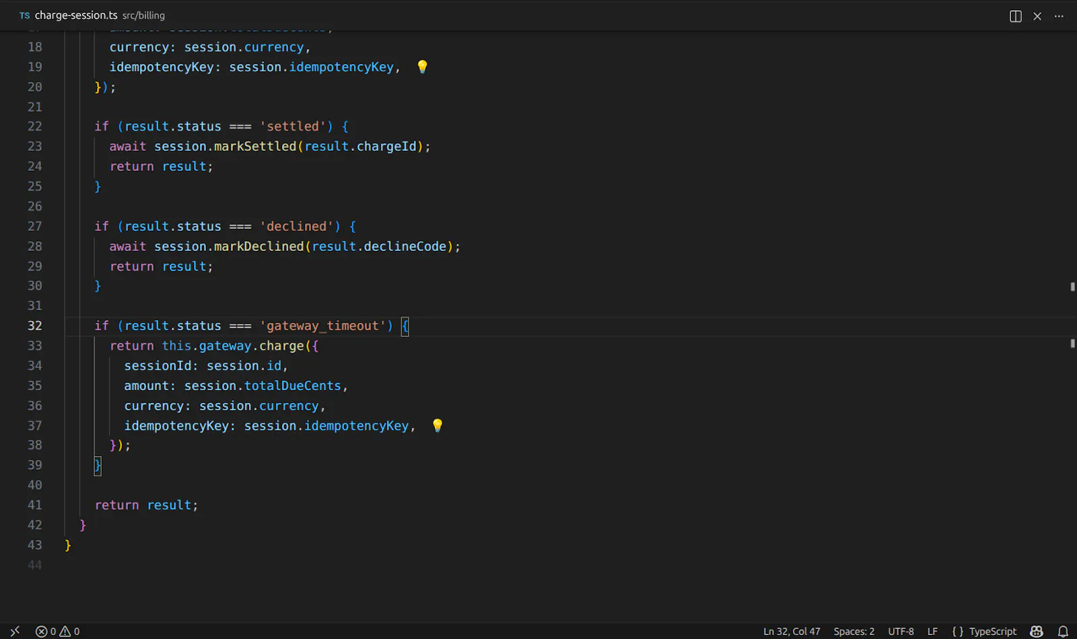
Task: Click session.currency on line 36
Action: (x=259, y=406)
